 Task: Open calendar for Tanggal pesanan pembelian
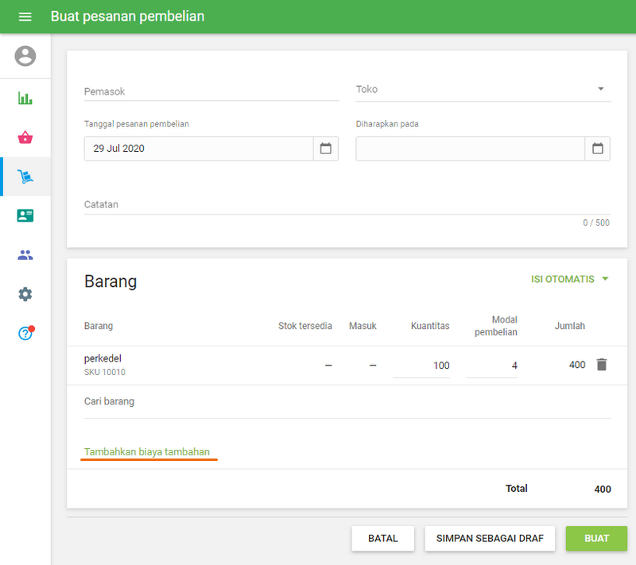point(325,149)
